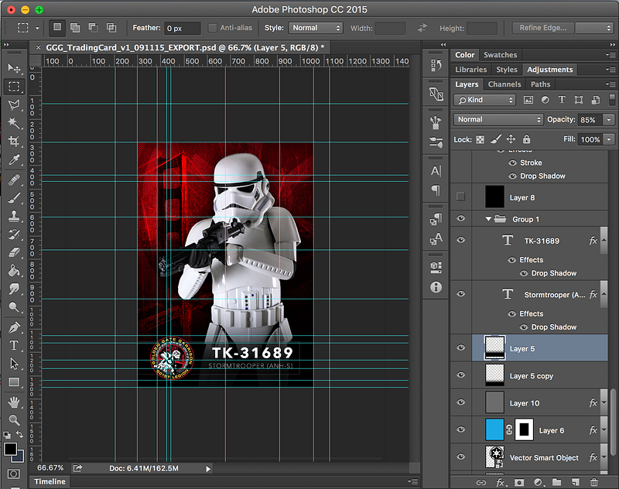The height and width of the screenshot is (489, 619).
Task: Select the Type tool
Action: pyautogui.click(x=14, y=345)
